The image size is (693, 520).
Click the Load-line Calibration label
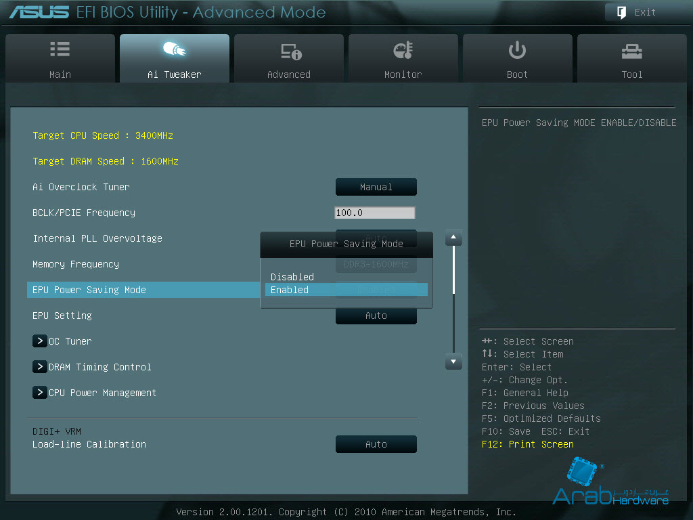89,444
